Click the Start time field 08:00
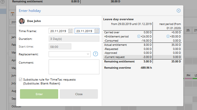197x110 pixels. (x=60, y=47)
